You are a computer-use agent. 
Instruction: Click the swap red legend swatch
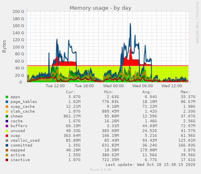[x=7, y=136]
